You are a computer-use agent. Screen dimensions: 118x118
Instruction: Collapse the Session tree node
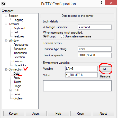point(6,16)
